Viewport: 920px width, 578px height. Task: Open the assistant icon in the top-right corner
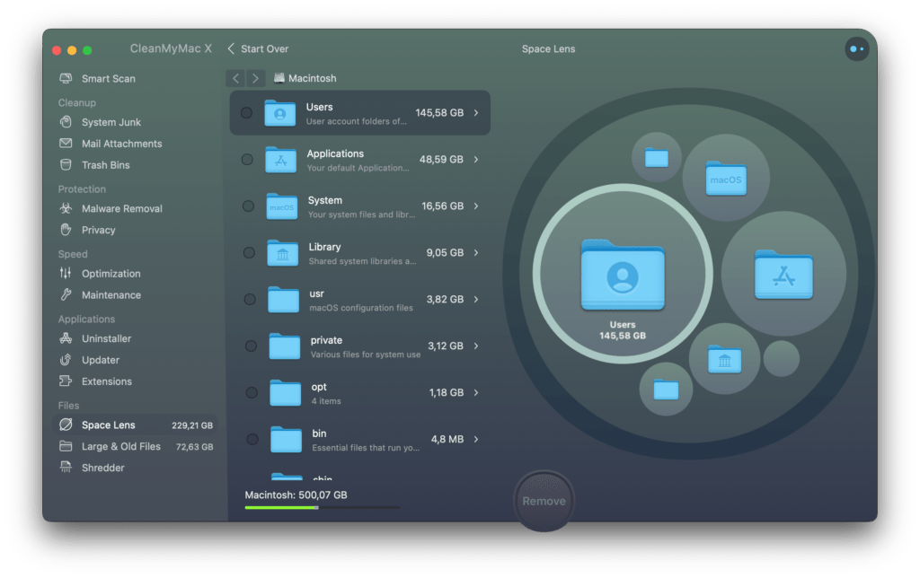[856, 49]
